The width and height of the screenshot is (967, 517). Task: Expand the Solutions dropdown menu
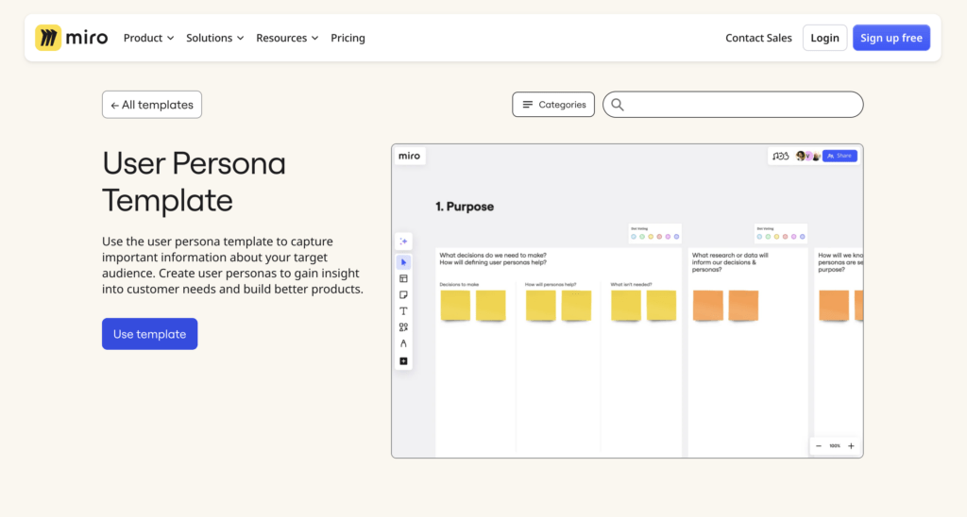[x=214, y=38]
